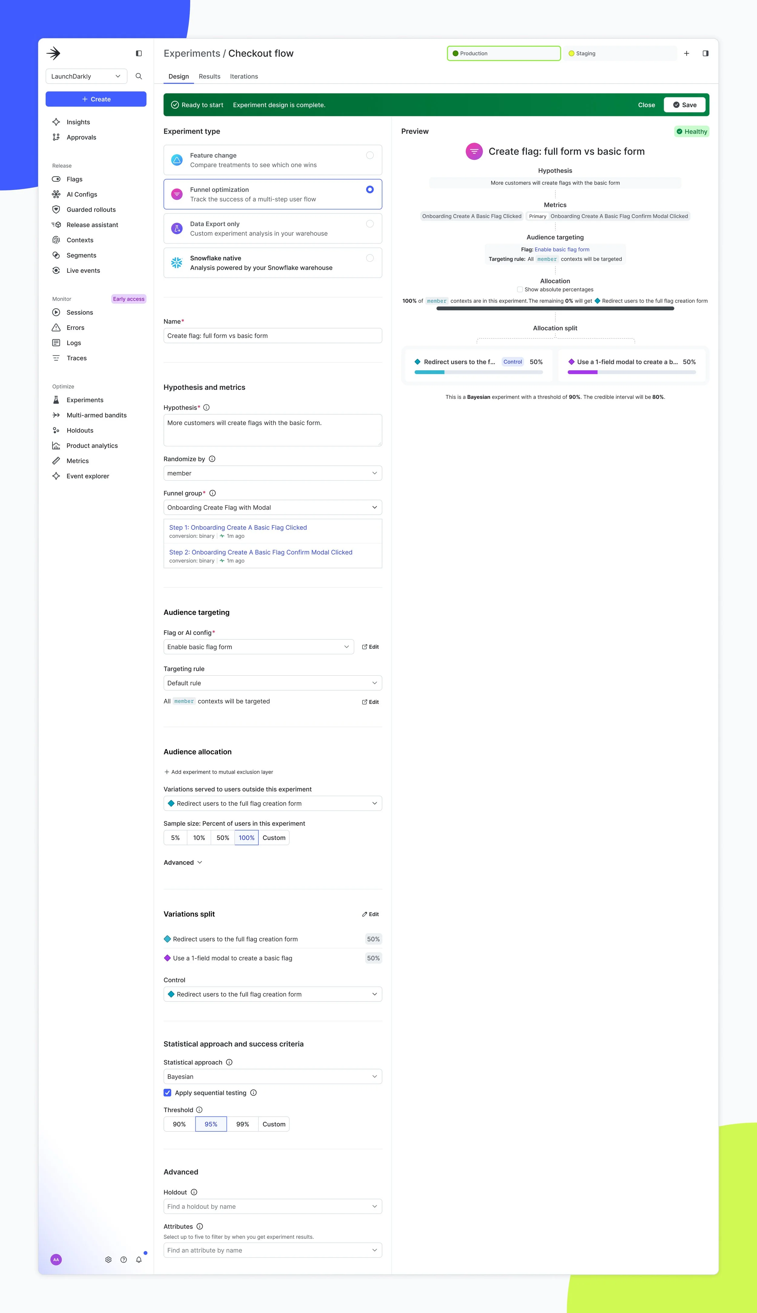Image resolution: width=757 pixels, height=1313 pixels.
Task: Collapse the left sidebar panel icon
Action: (139, 53)
